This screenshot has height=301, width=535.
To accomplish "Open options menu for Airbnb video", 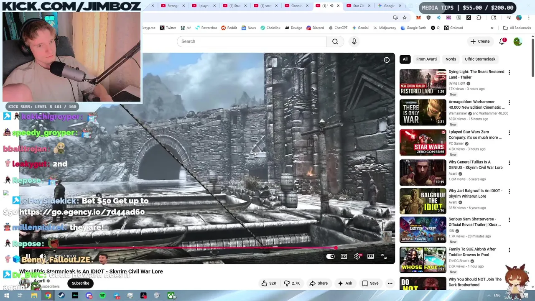I will (x=509, y=250).
